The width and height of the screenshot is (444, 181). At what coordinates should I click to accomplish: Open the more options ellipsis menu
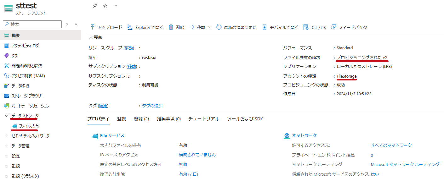click(115, 6)
